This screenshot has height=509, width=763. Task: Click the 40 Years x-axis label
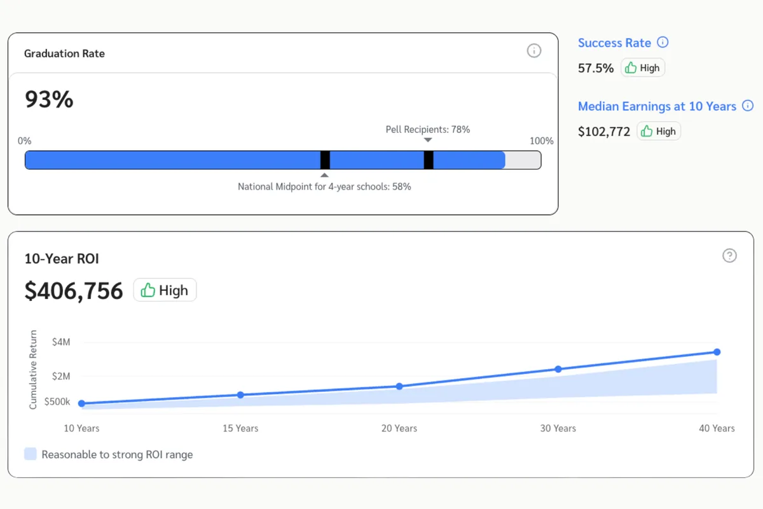pyautogui.click(x=717, y=428)
